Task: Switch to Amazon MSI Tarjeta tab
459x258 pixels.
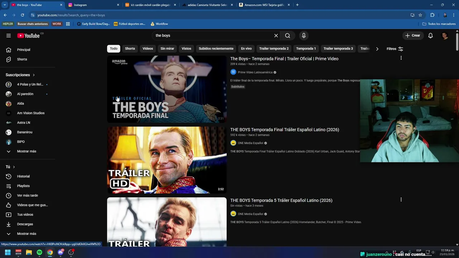Action: tap(265, 5)
